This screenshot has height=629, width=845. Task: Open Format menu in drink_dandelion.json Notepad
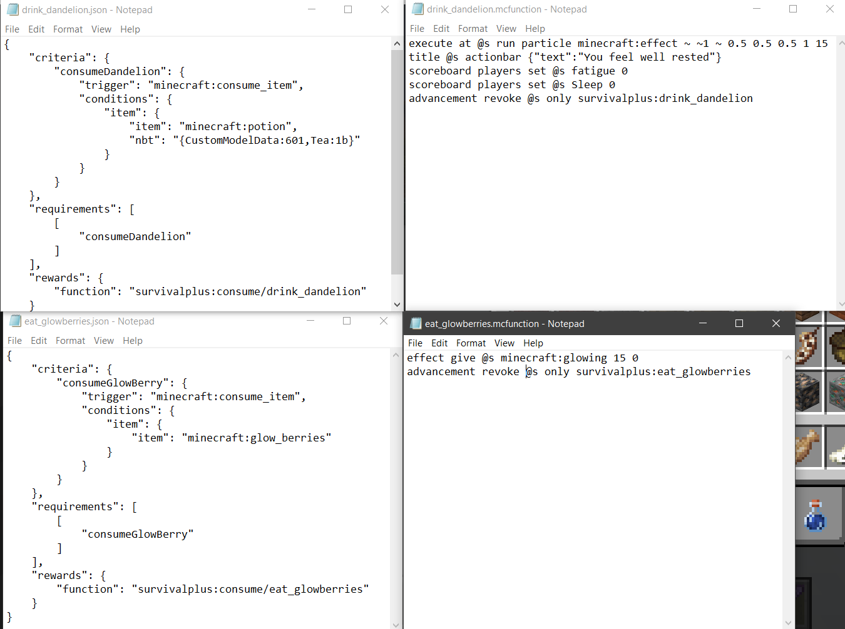68,29
